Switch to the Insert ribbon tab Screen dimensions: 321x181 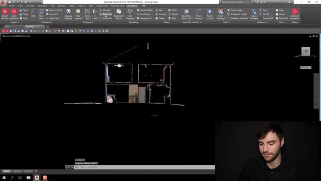click(21, 6)
